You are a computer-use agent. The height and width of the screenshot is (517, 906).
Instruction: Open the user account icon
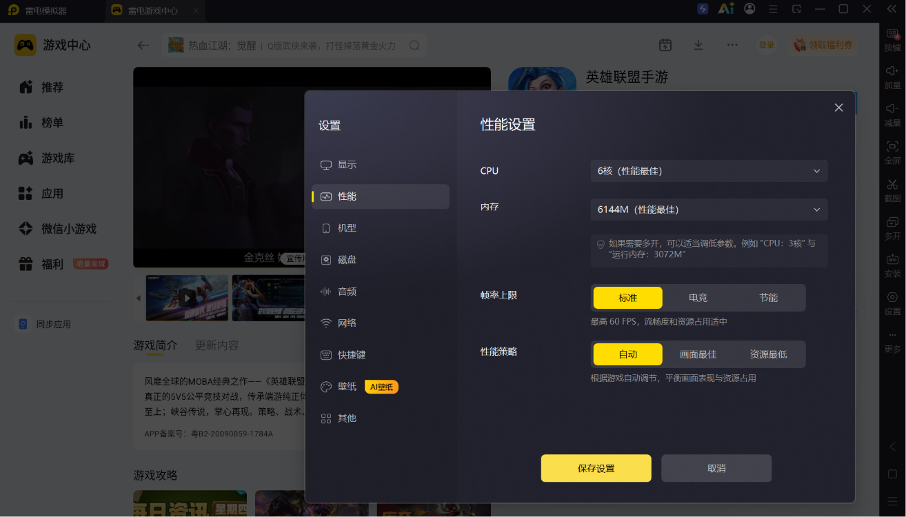point(749,9)
